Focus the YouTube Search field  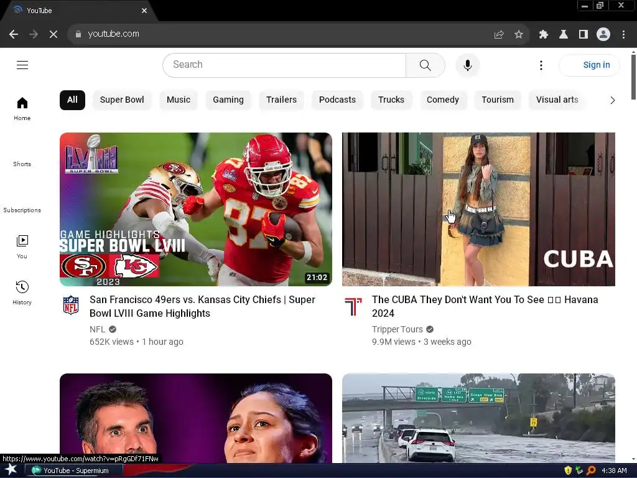tap(284, 65)
